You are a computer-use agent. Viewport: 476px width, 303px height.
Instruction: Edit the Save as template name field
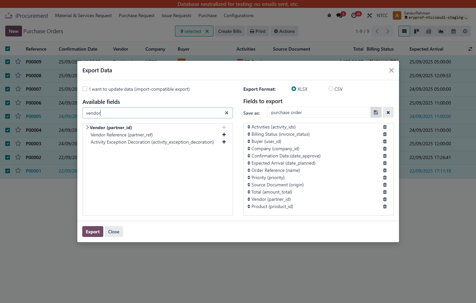[x=318, y=112]
